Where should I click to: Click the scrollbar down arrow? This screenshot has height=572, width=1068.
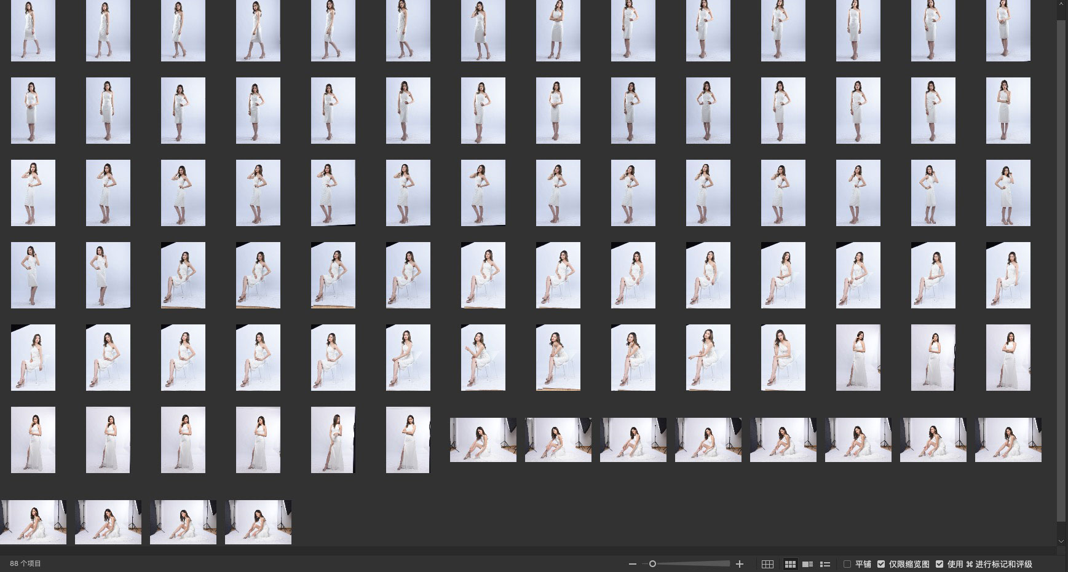(1061, 541)
